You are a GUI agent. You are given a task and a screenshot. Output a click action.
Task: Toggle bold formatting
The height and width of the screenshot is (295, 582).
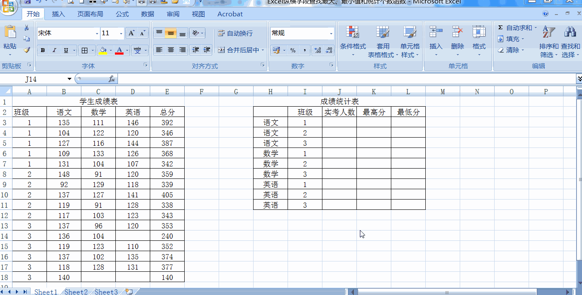pos(43,50)
